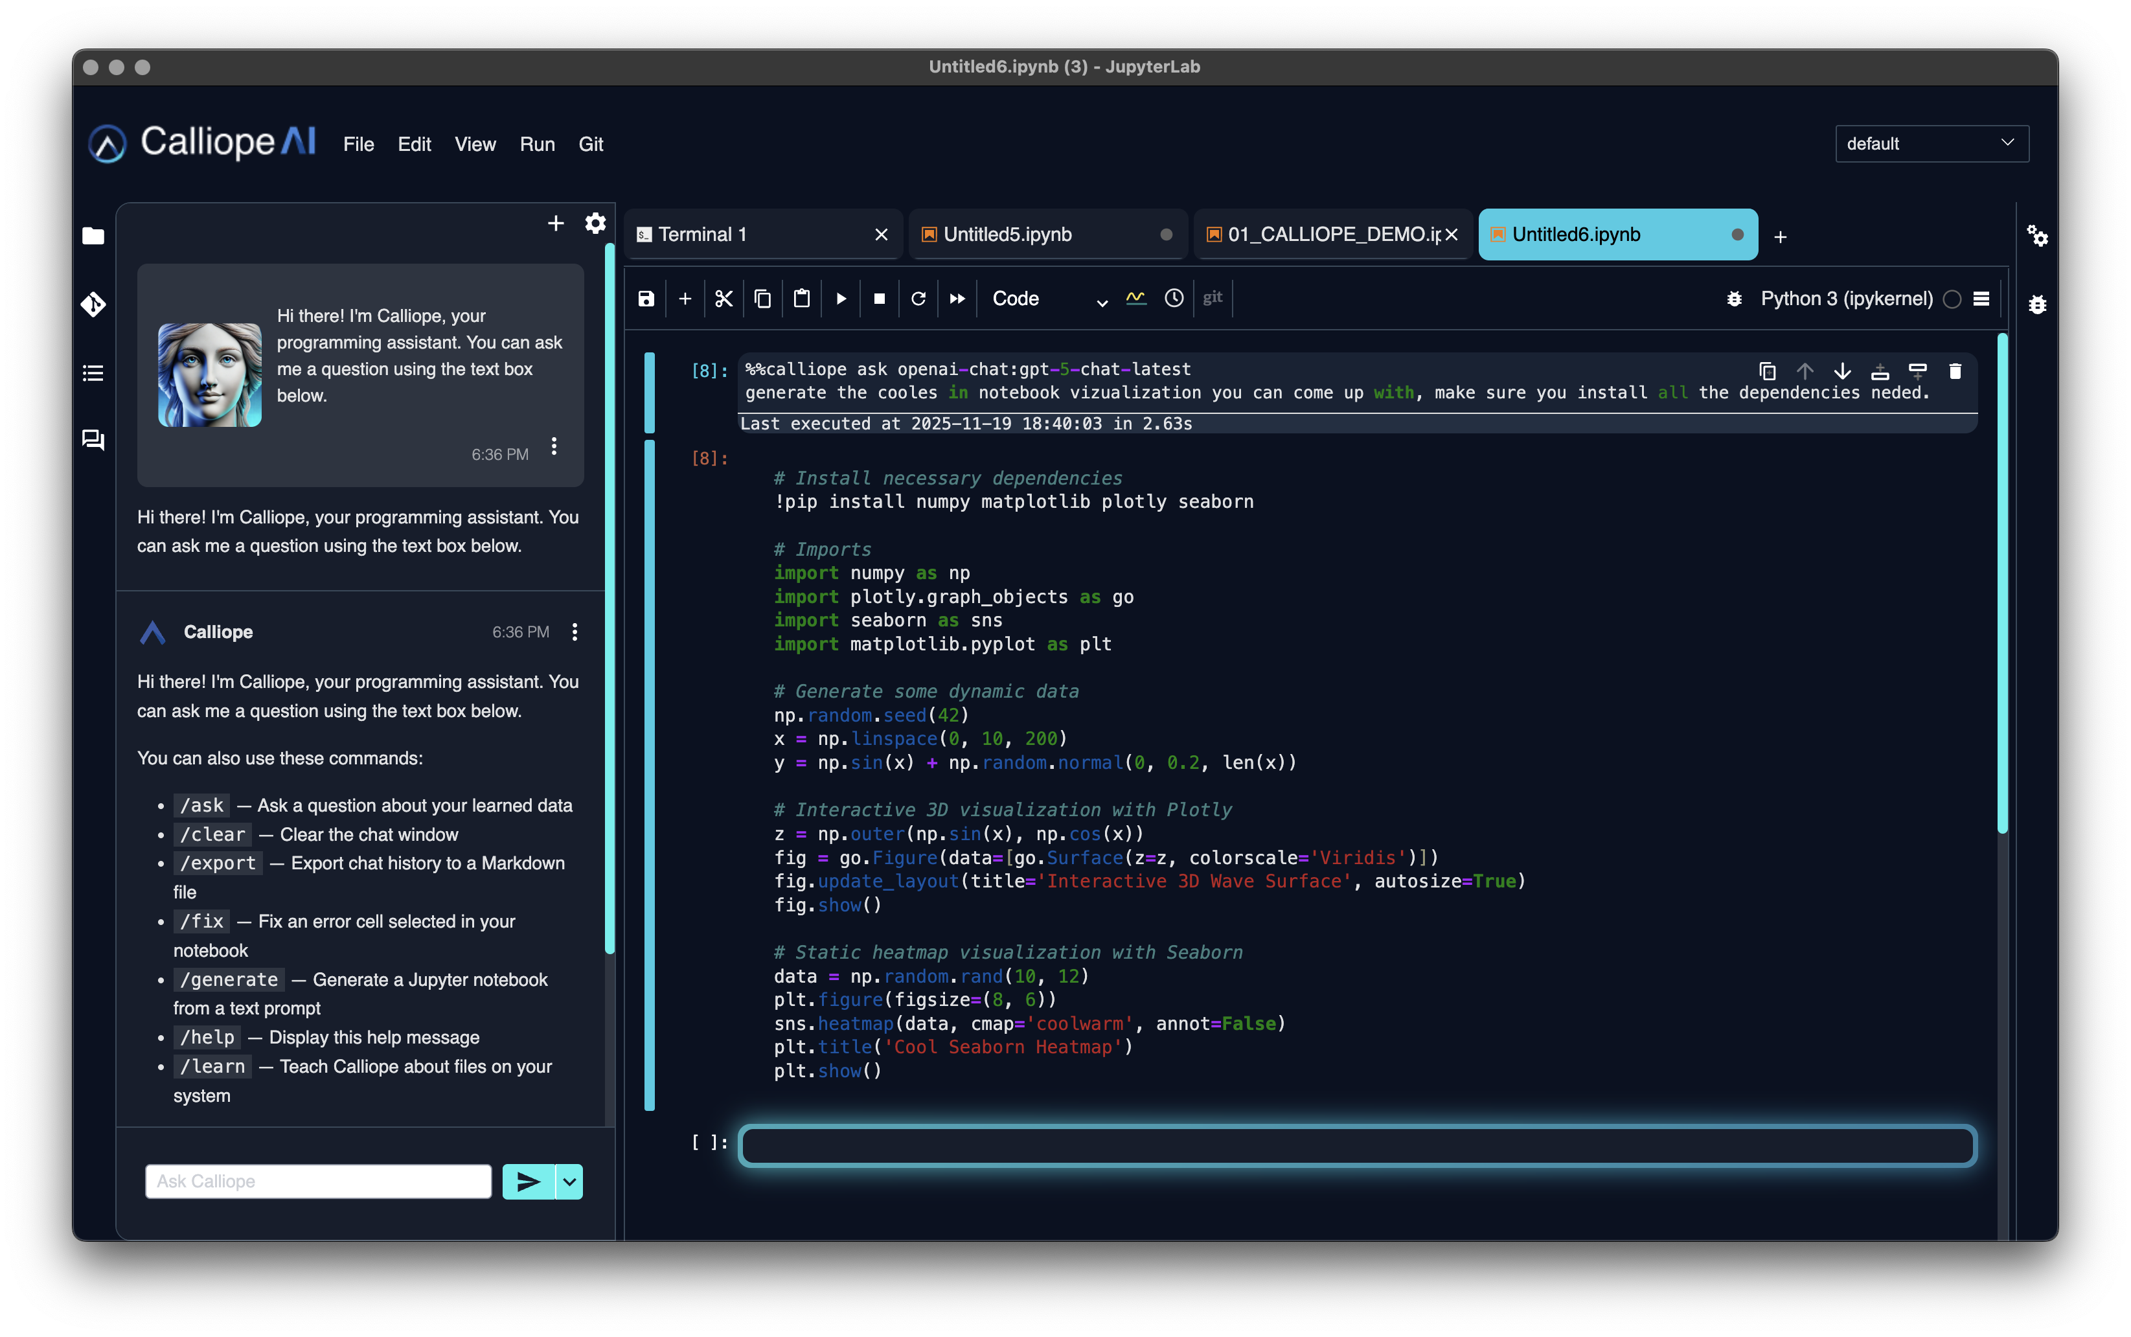The image size is (2131, 1337).
Task: Open the default profile dropdown
Action: (x=1931, y=143)
